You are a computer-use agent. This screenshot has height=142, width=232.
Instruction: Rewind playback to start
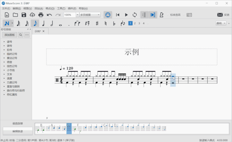point(118,15)
